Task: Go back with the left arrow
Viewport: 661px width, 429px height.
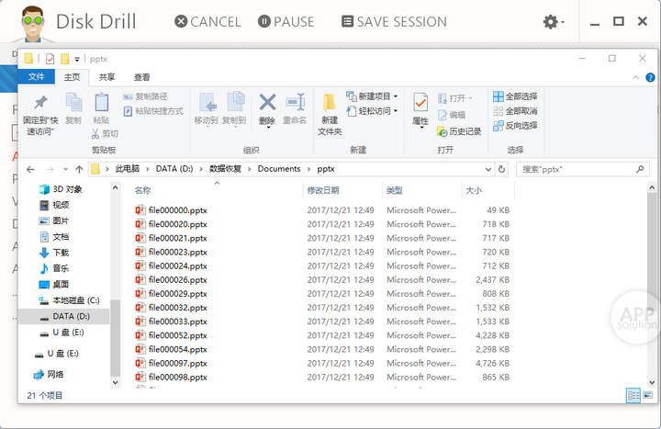Action: coord(30,170)
